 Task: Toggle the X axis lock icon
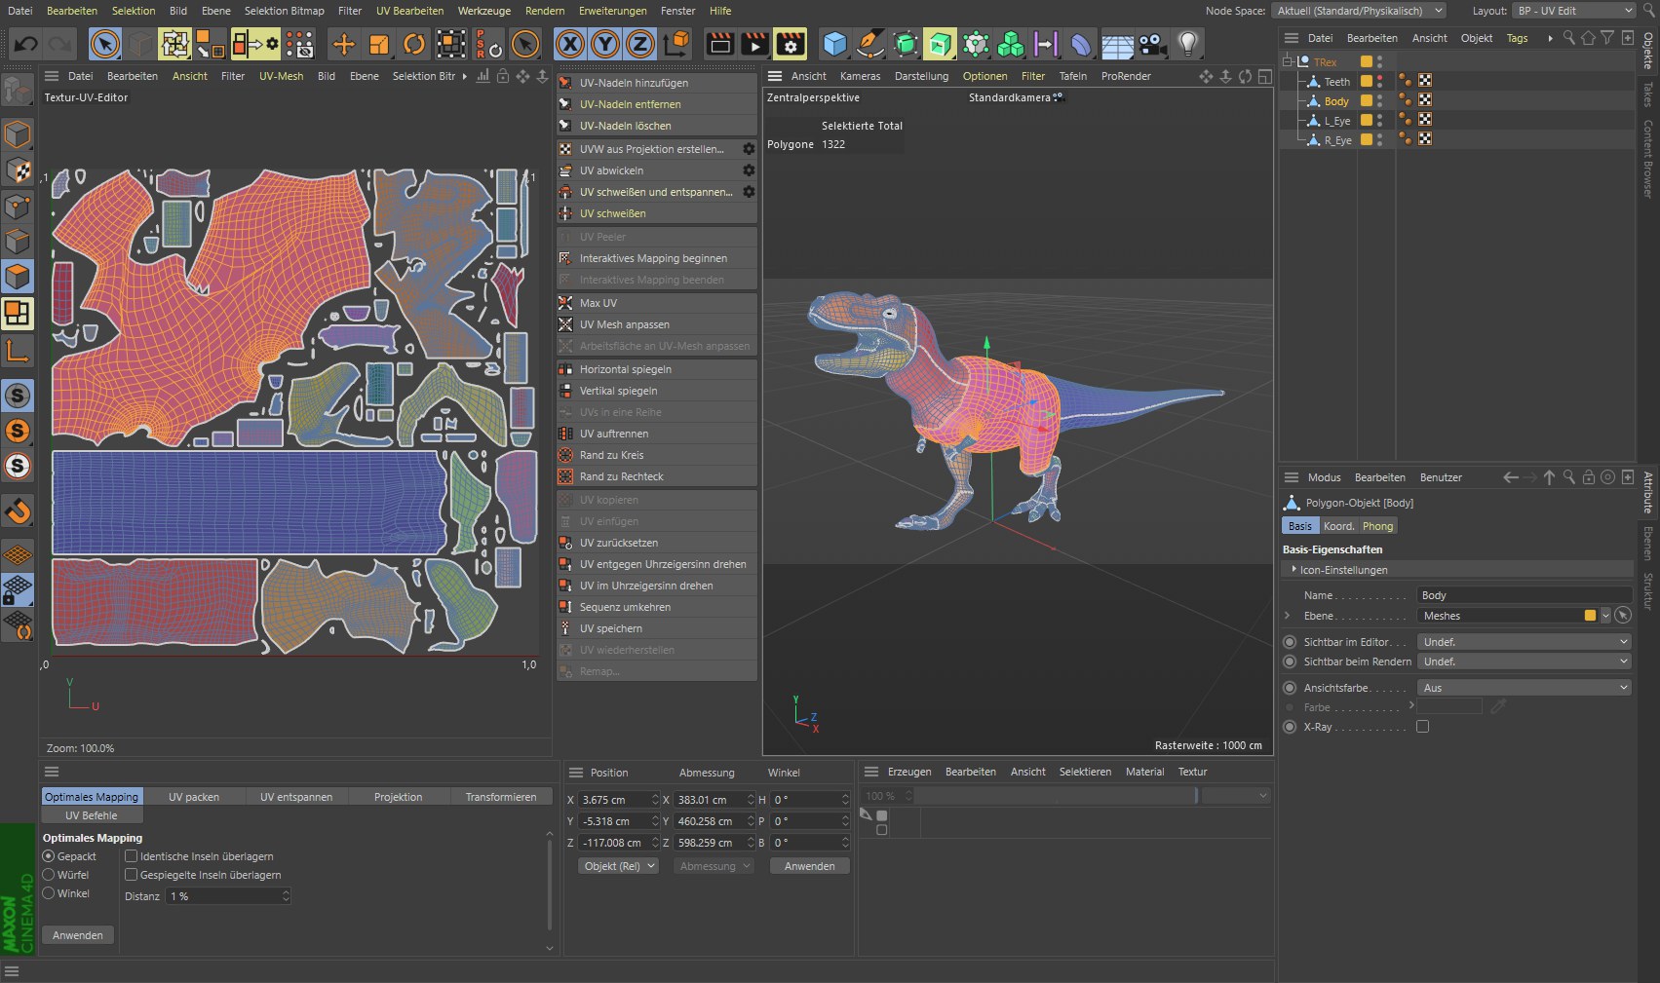[570, 44]
